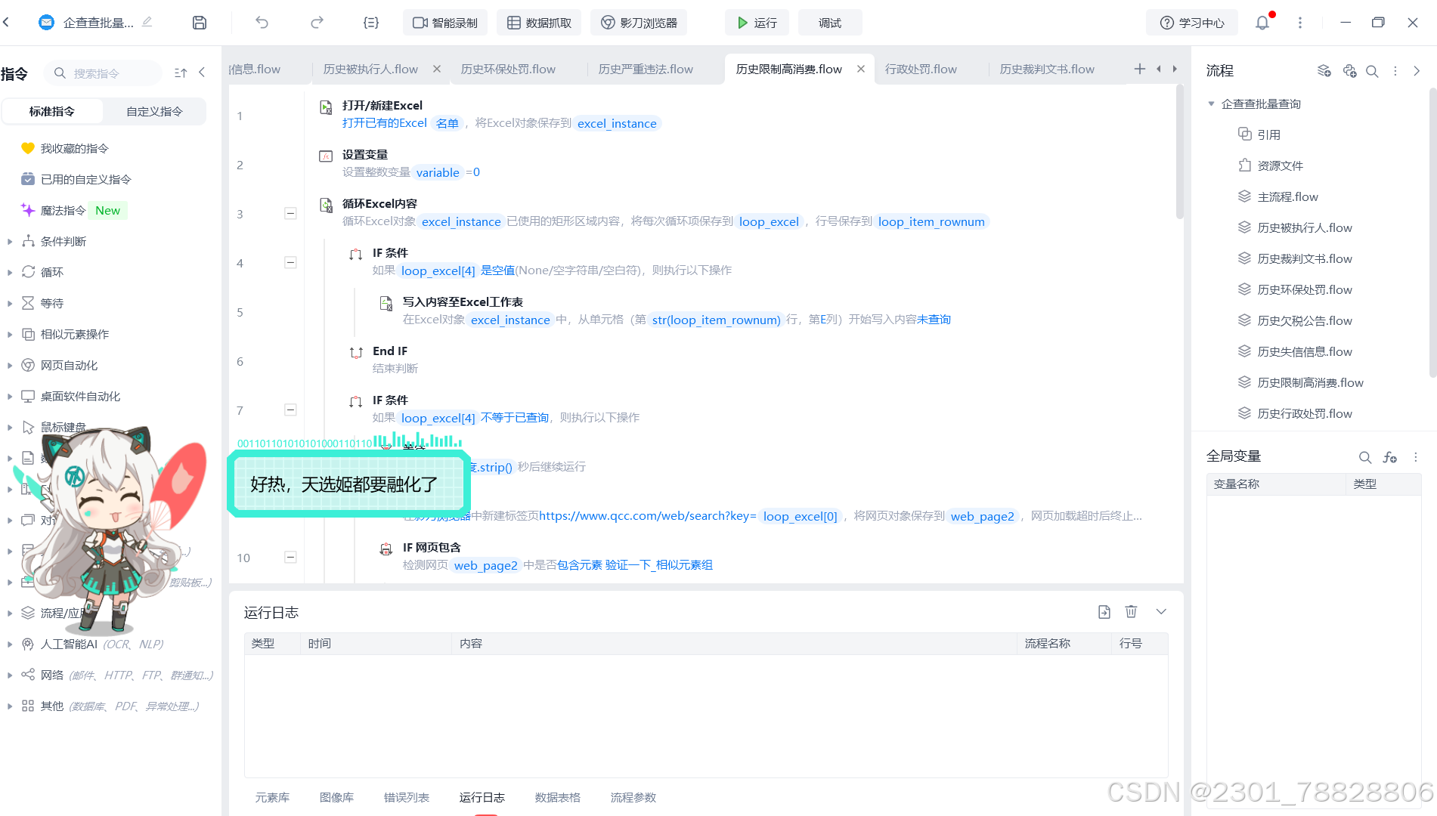
Task: Click the save icon in top toolbar
Action: click(200, 23)
